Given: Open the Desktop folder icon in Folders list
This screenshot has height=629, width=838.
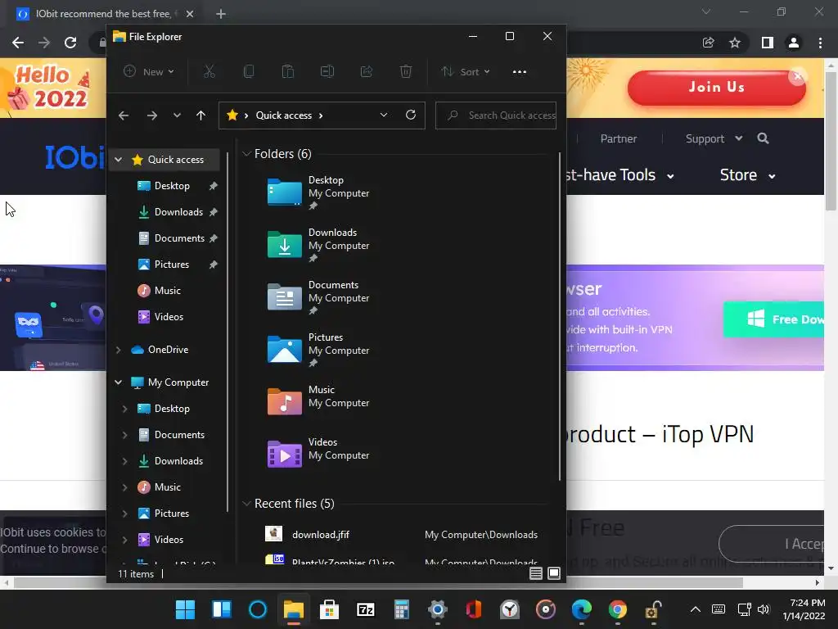Looking at the screenshot, I should [284, 192].
